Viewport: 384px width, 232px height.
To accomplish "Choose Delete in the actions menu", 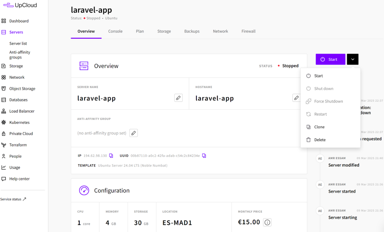I will tap(319, 140).
